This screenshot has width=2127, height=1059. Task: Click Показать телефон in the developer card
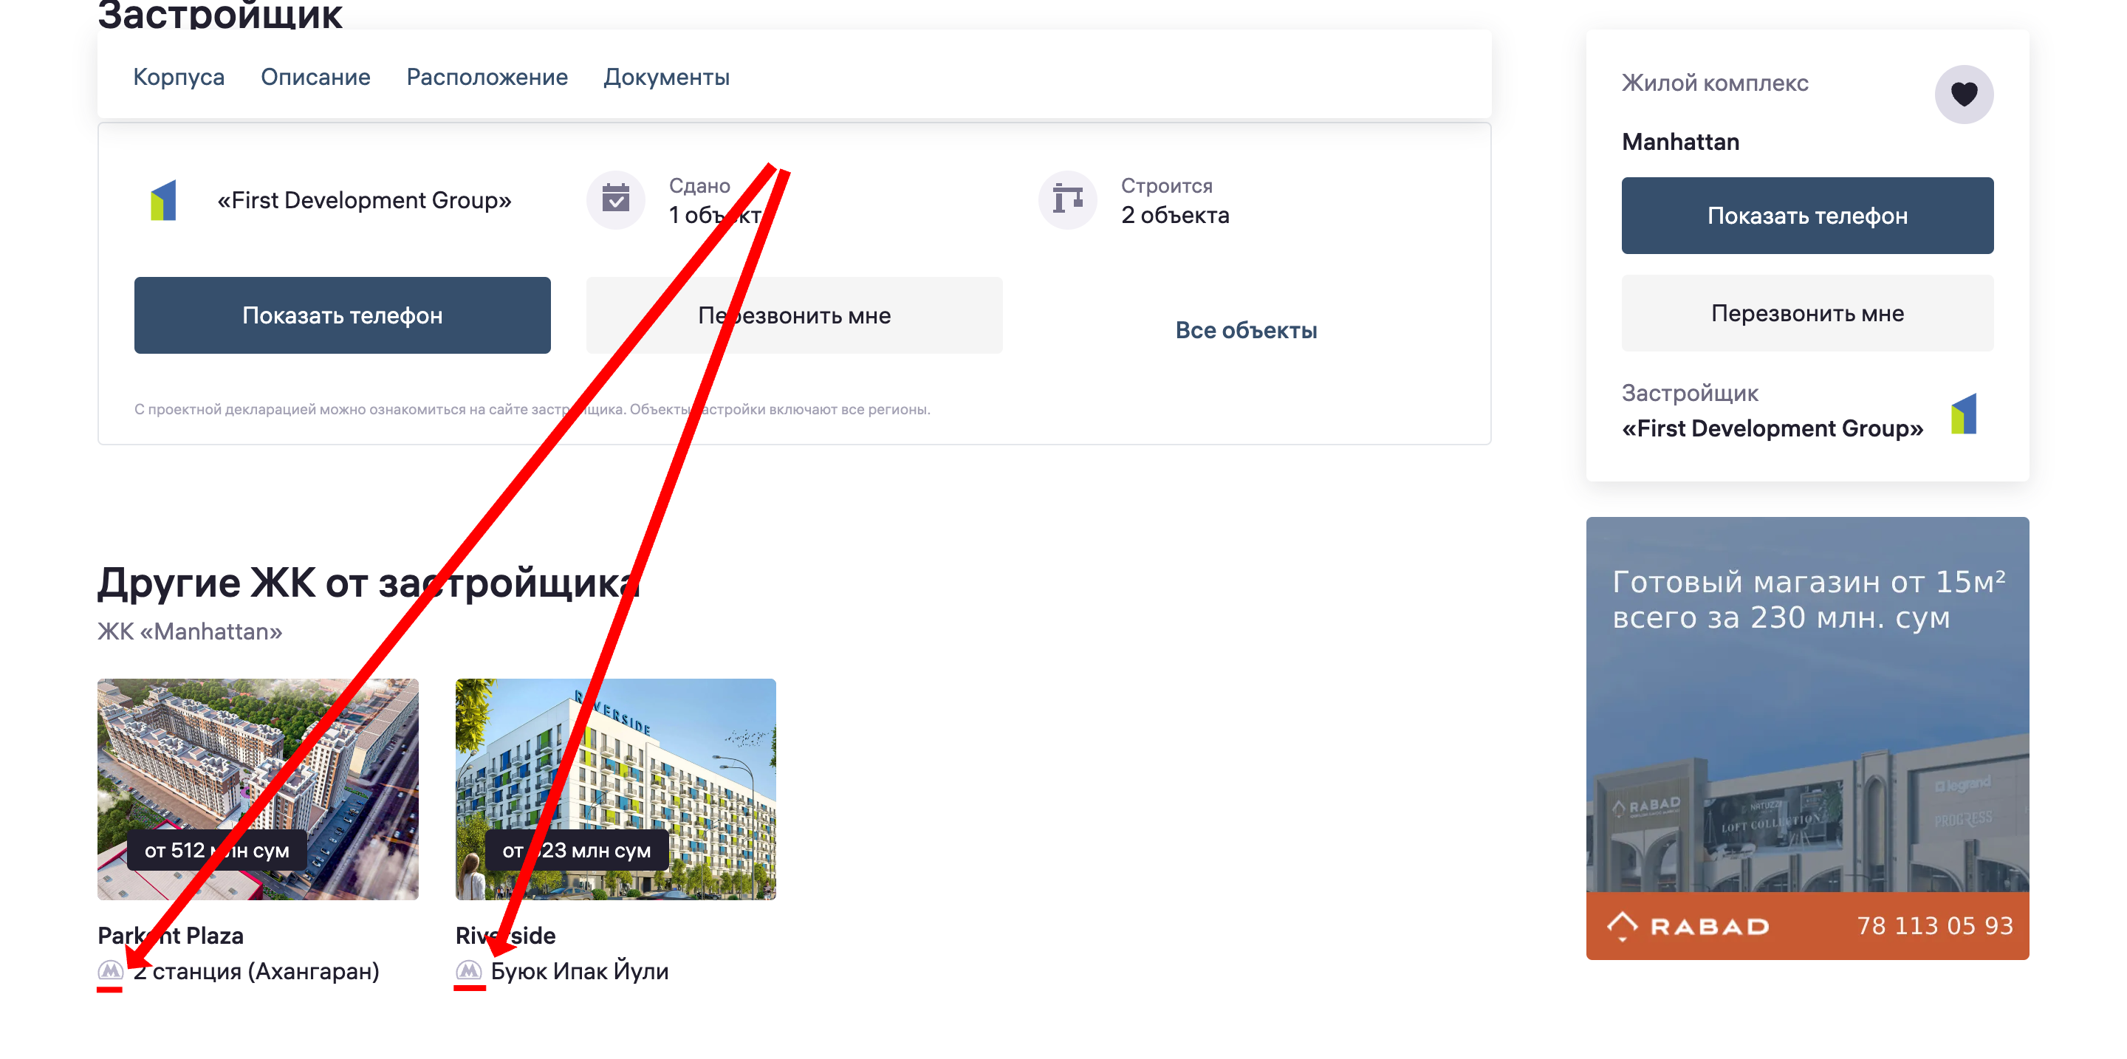343,315
